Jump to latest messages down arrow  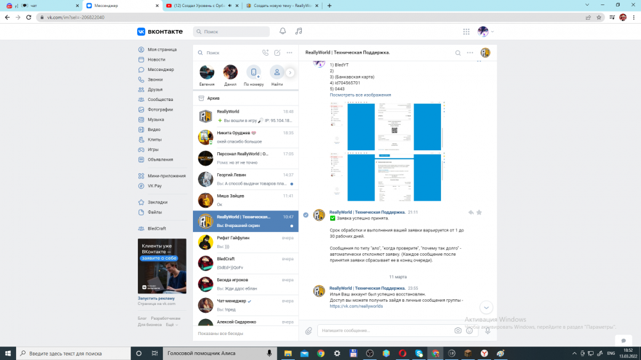pos(486,308)
